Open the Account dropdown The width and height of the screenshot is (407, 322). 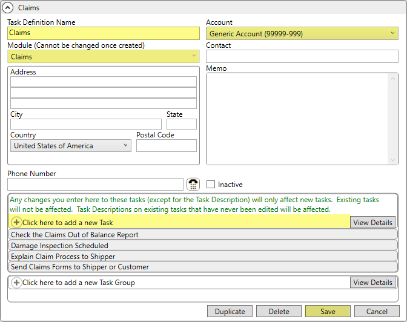click(392, 34)
